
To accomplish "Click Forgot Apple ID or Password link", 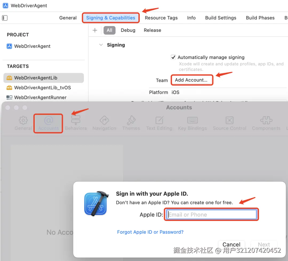I will [x=150, y=232].
